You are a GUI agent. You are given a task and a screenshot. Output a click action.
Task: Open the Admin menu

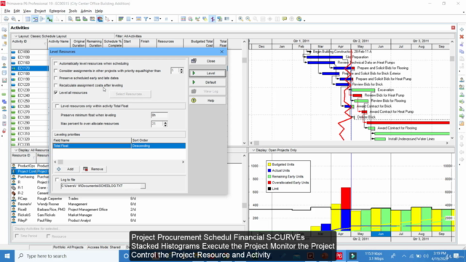click(86, 11)
